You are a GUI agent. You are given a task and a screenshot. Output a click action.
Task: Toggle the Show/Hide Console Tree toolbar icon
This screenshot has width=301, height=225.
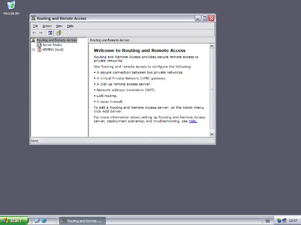coord(50,33)
